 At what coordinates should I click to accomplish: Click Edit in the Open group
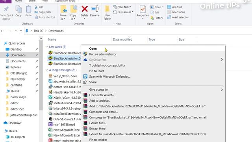point(155,12)
